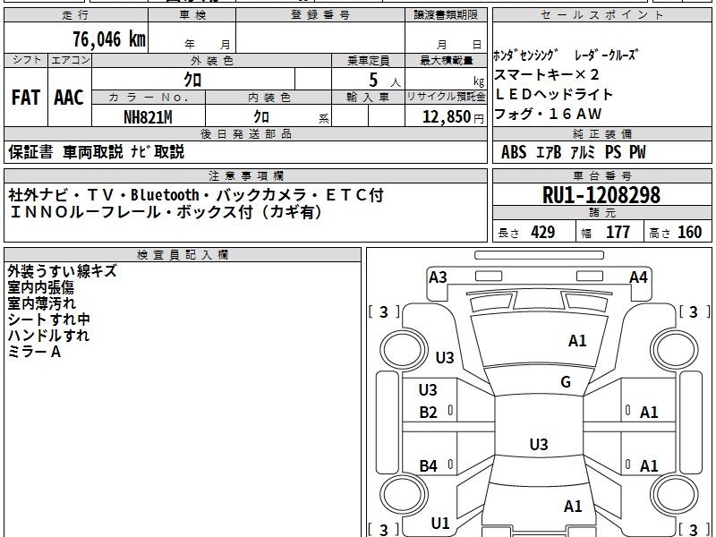Select the ホンダセンシング レーダークルーズ line
The width and height of the screenshot is (716, 537).
point(565,55)
